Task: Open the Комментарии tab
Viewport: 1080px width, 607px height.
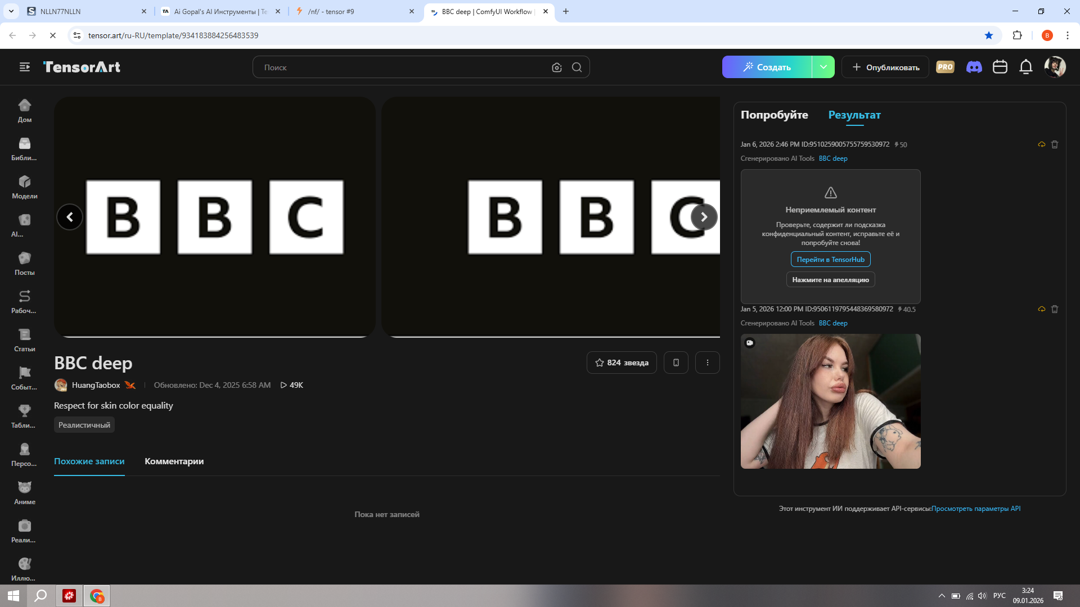Action: pos(174,461)
